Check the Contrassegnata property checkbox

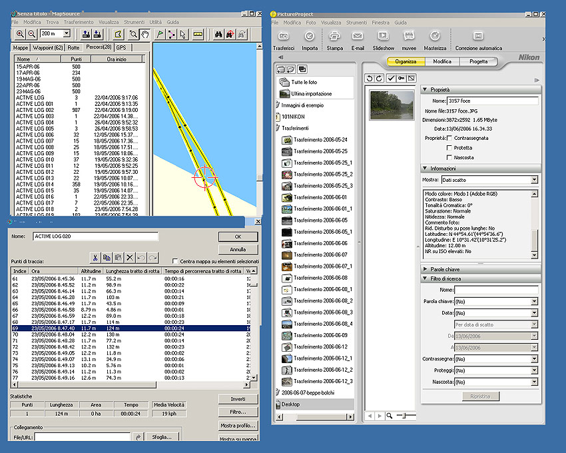pyautogui.click(x=449, y=138)
